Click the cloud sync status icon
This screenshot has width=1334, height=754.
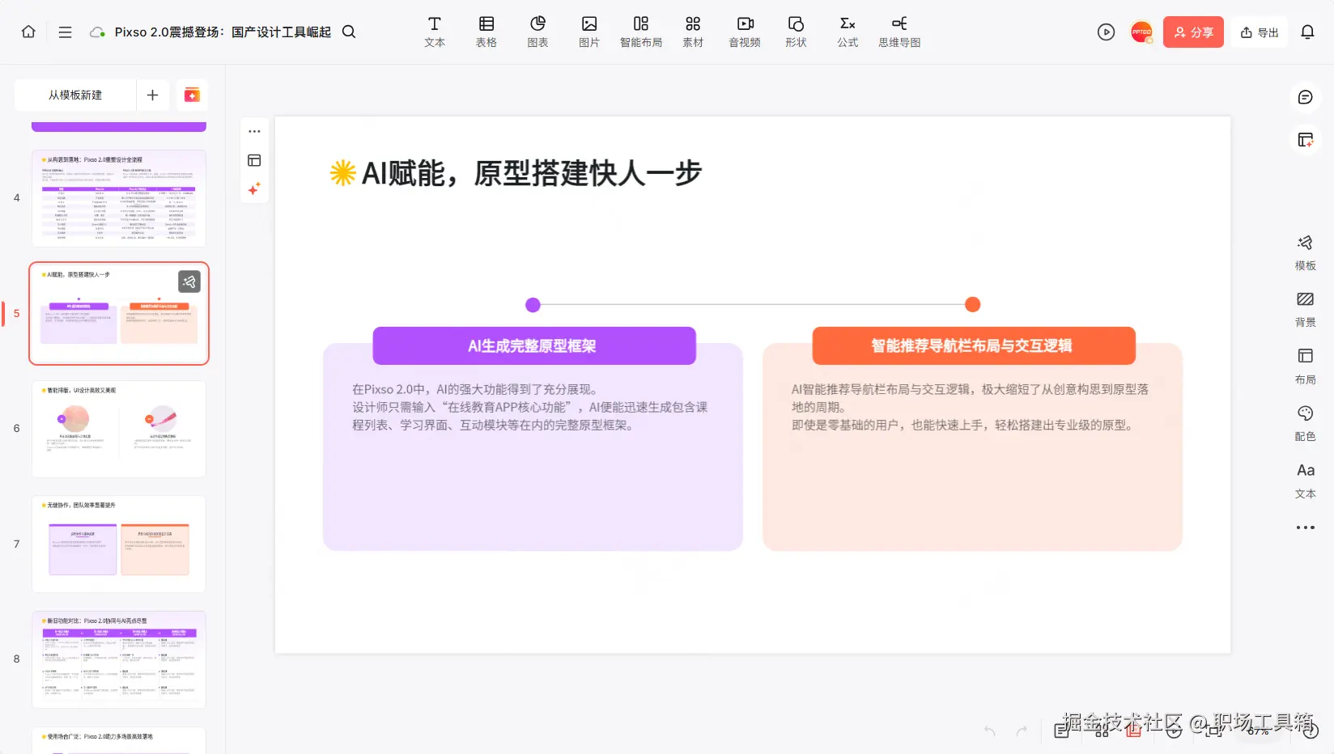[97, 32]
